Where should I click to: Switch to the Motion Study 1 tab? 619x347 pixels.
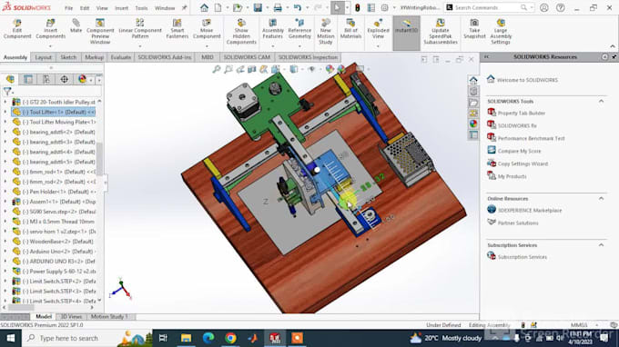109,317
